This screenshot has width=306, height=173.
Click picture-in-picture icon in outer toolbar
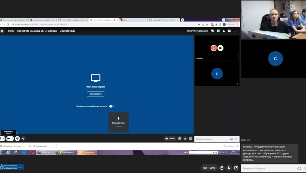pos(236,168)
